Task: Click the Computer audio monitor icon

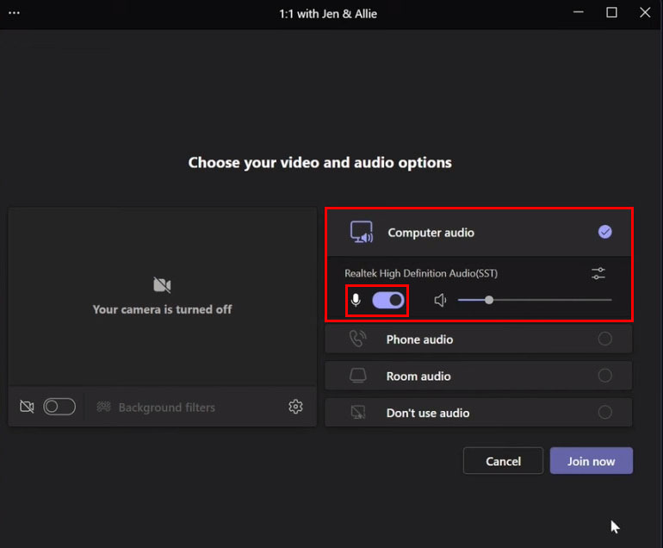Action: click(361, 233)
